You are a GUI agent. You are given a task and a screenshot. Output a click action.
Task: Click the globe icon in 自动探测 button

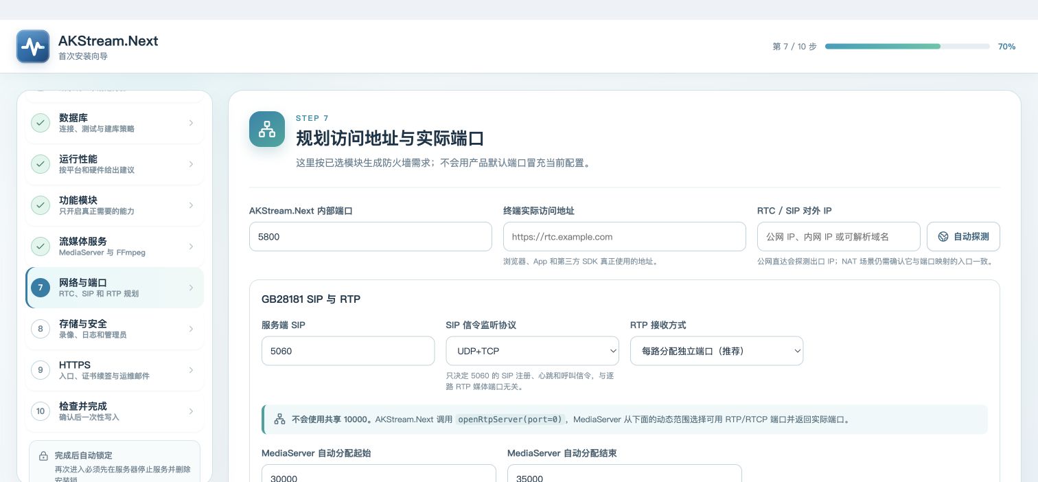pyautogui.click(x=943, y=236)
